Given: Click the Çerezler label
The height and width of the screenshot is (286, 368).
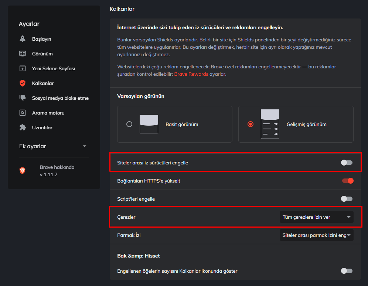Looking at the screenshot, I should point(126,217).
